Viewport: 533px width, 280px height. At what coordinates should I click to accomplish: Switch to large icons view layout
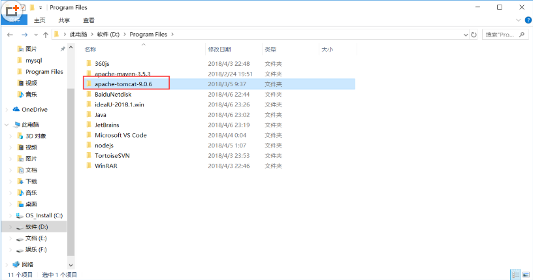[x=526, y=275]
